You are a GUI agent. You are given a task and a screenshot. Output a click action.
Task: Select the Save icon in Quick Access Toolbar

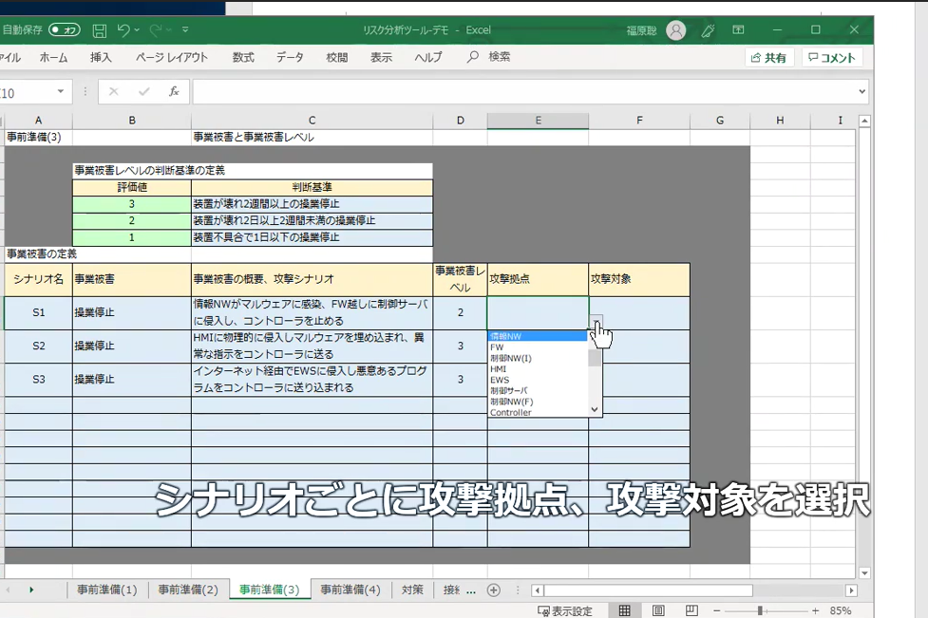100,29
